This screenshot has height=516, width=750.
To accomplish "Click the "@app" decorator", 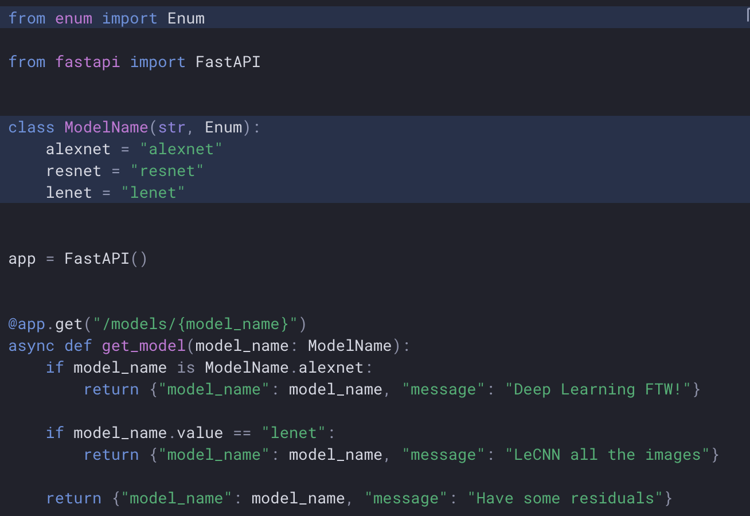I will [x=27, y=324].
